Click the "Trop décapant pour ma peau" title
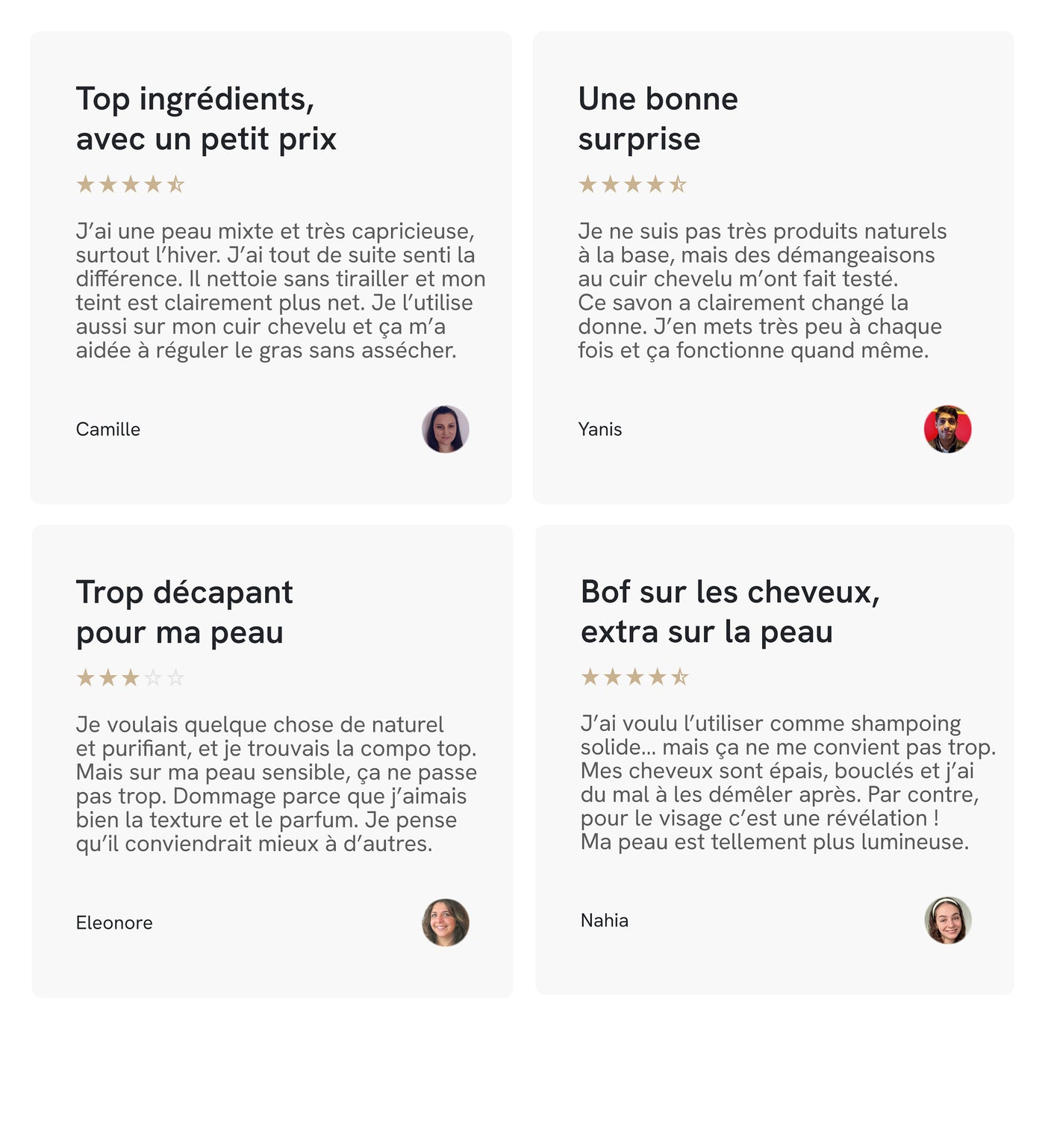1045x1137 pixels. [184, 612]
